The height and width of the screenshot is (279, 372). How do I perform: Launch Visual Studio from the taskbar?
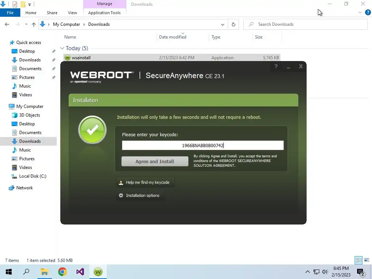pos(80,272)
